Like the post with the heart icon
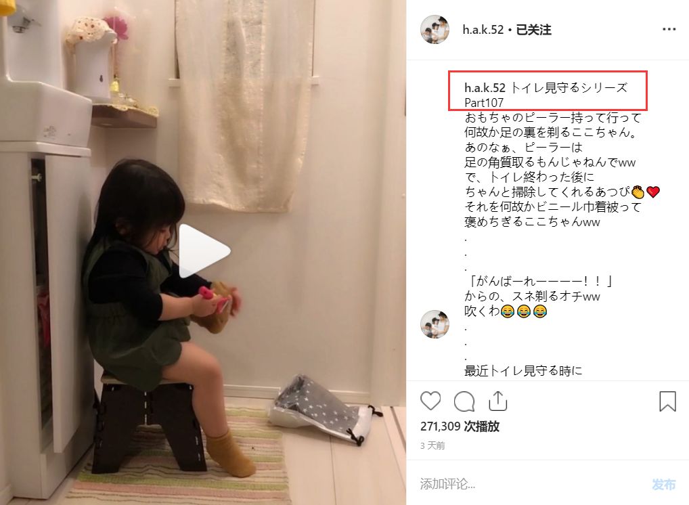The height and width of the screenshot is (505, 689). click(x=430, y=401)
